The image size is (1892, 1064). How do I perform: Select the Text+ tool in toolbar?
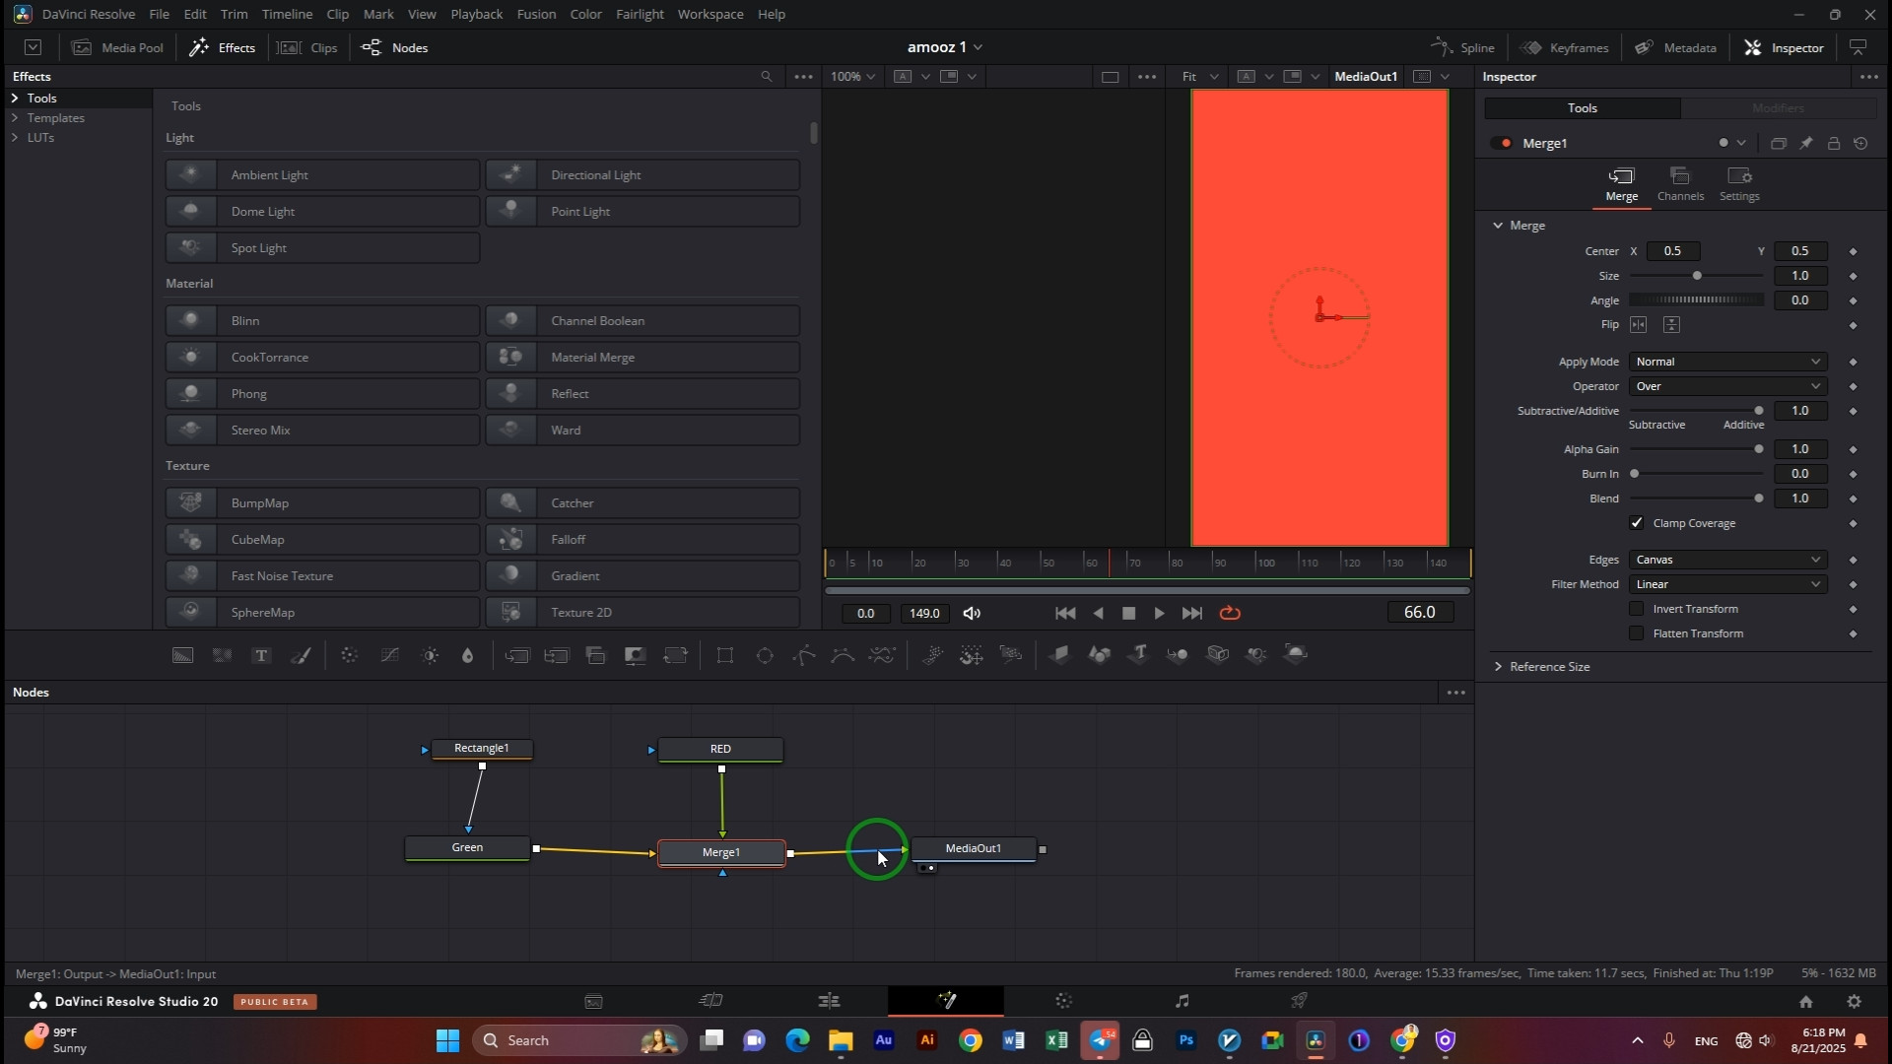pos(261,655)
